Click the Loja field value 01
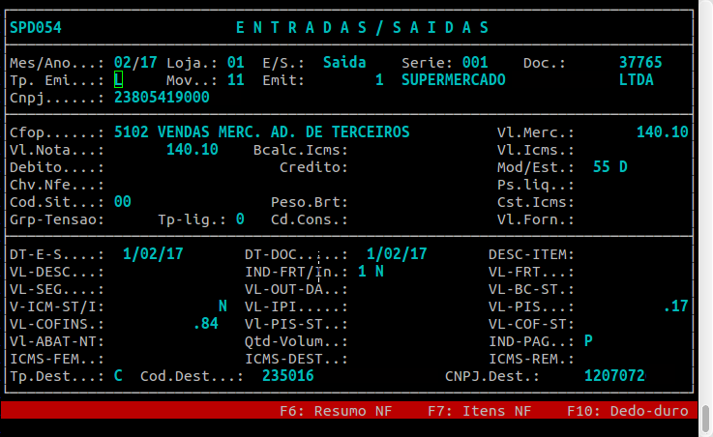This screenshot has width=713, height=437. click(x=235, y=63)
